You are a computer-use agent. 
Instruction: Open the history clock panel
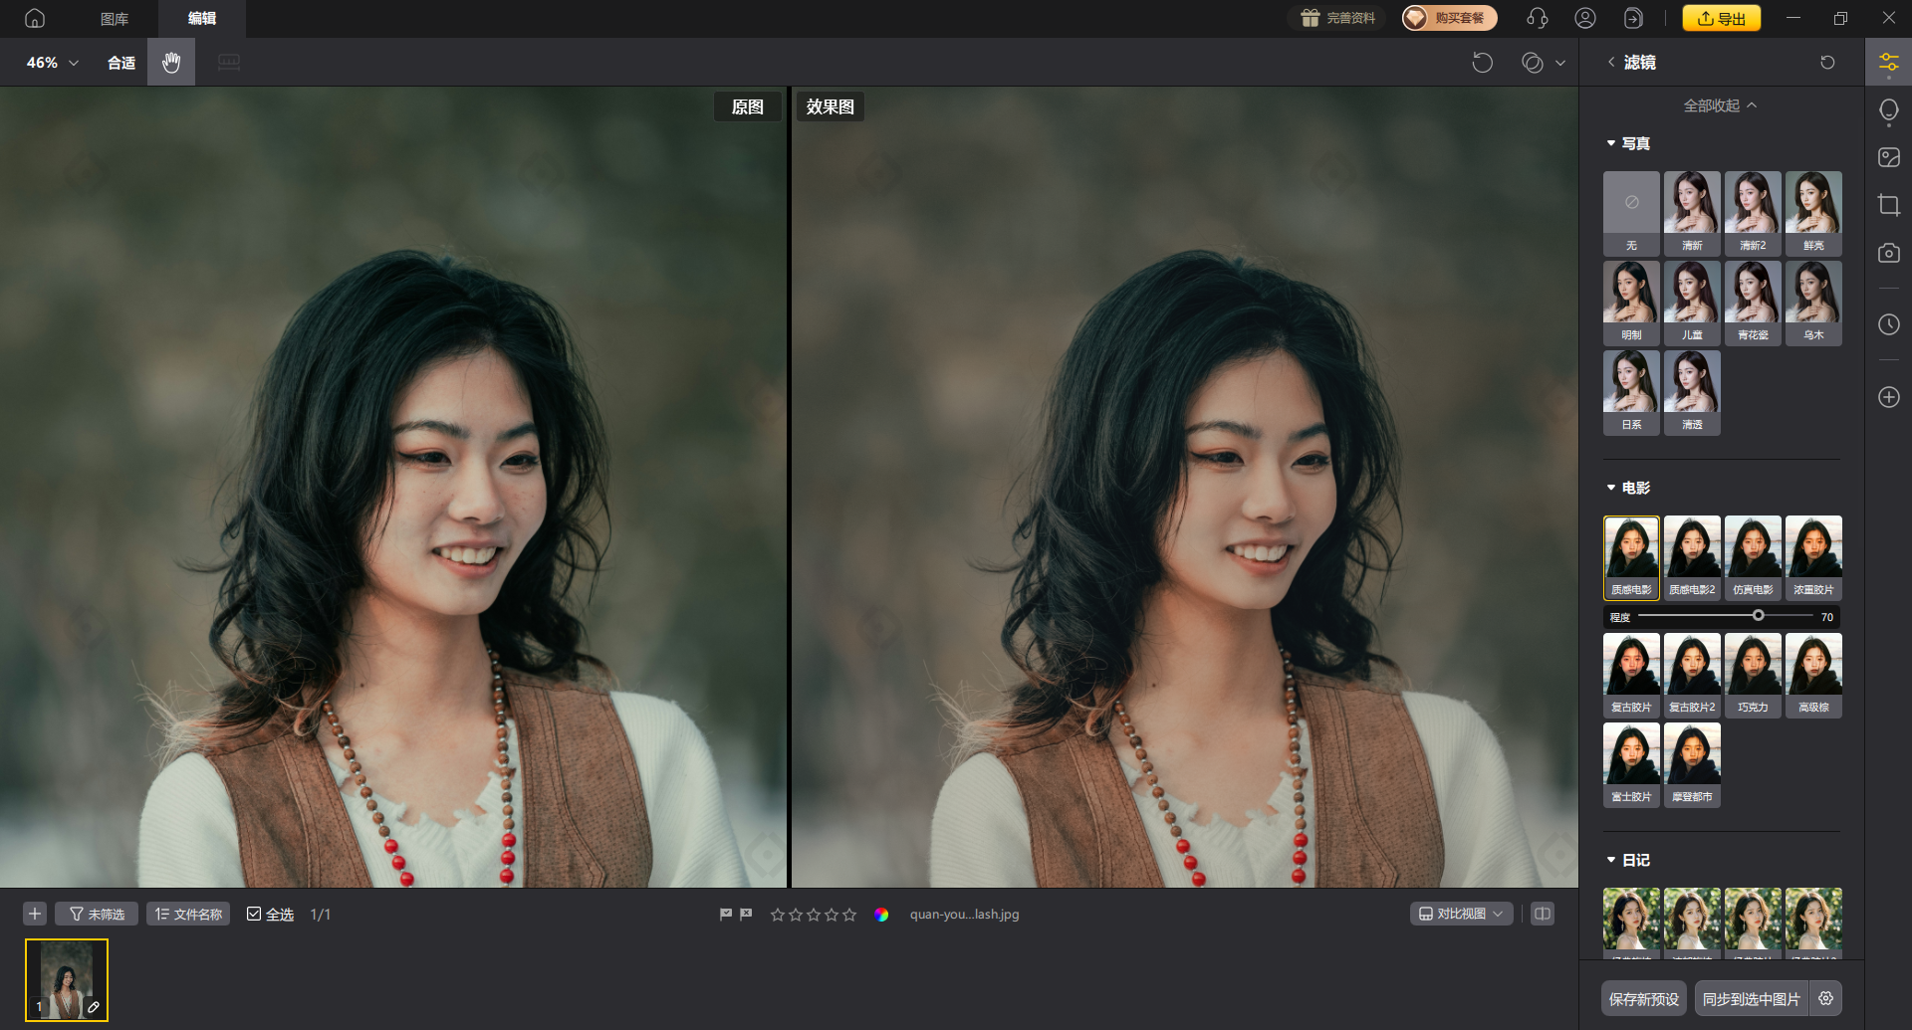pos(1888,324)
